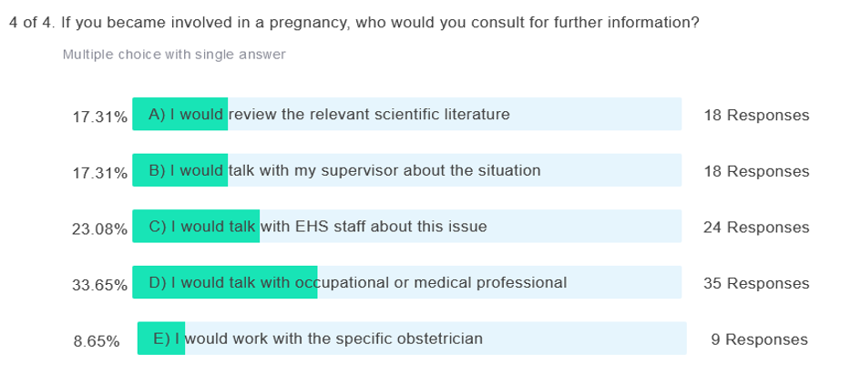Image resolution: width=851 pixels, height=375 pixels.
Task: Open the '18 Responses' count for option B
Action: coord(756,171)
